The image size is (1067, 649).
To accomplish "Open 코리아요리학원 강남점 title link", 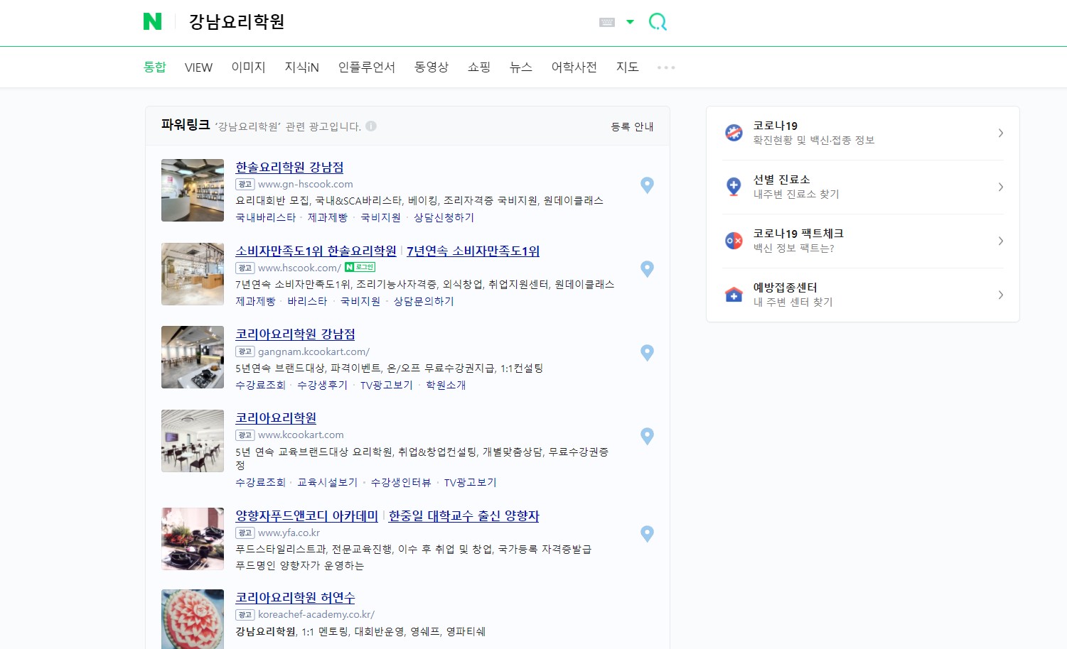I will tap(295, 334).
